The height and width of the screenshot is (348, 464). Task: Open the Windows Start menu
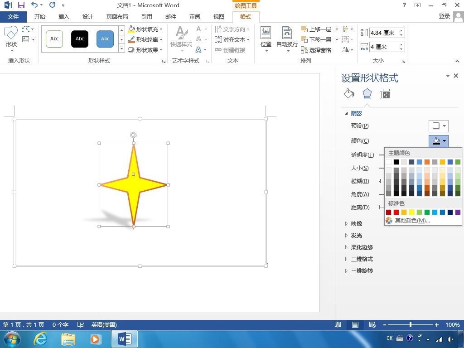click(12, 339)
